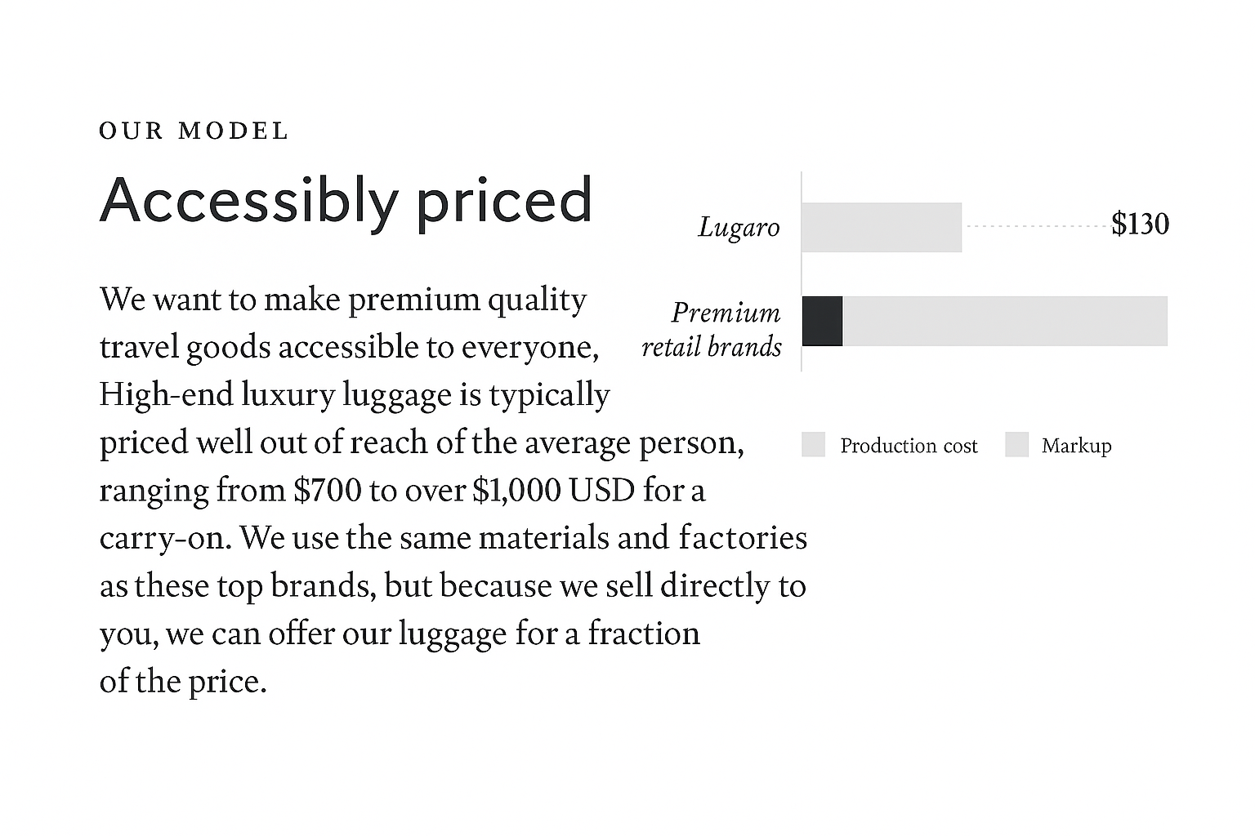Click the final line "of the price."
Image resolution: width=1255 pixels, height=836 pixels.
183,682
